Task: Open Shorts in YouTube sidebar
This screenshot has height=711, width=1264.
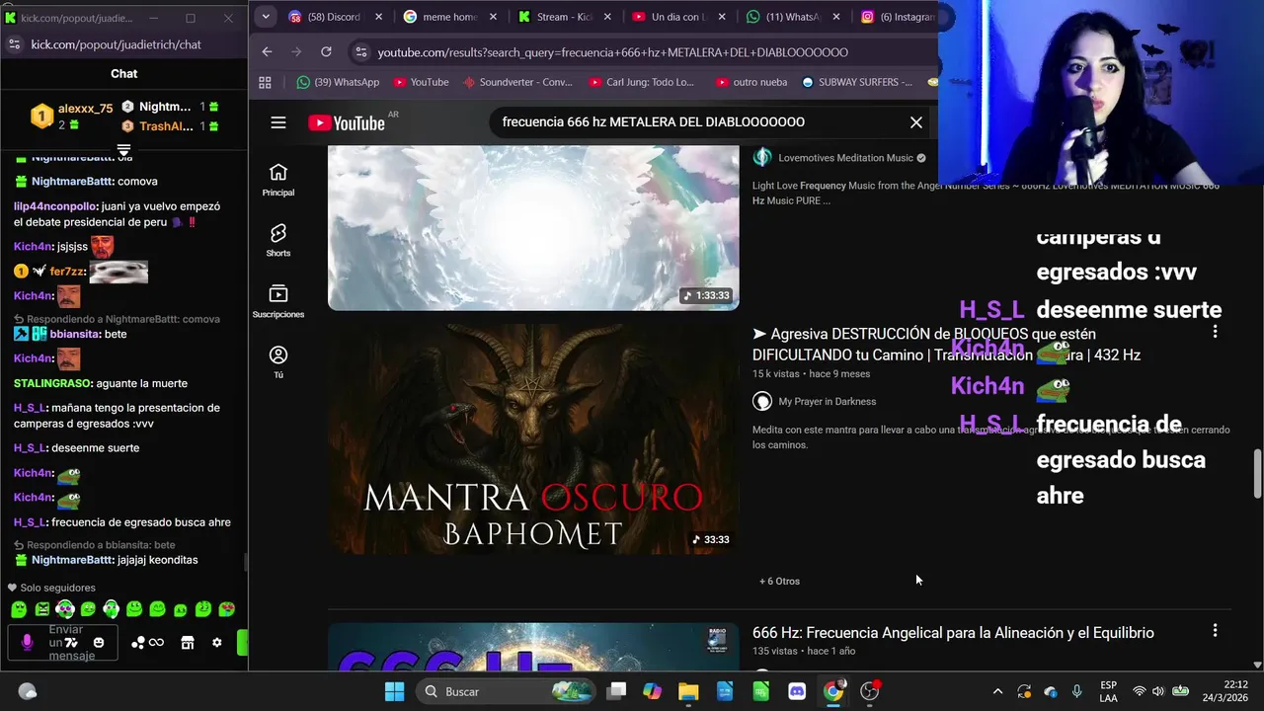Action: point(278,240)
